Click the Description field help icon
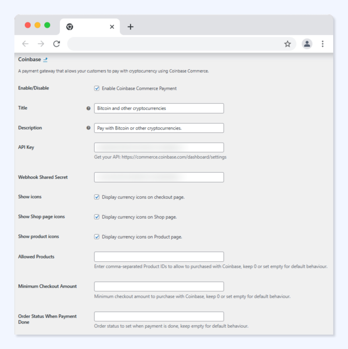 88,128
